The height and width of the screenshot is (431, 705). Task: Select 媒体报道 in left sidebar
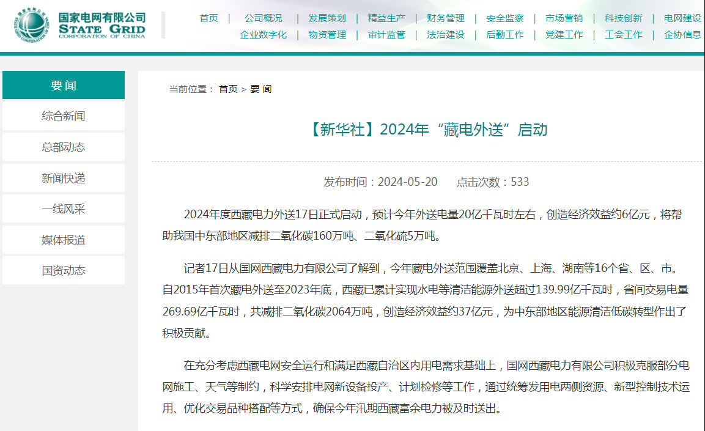tap(64, 240)
